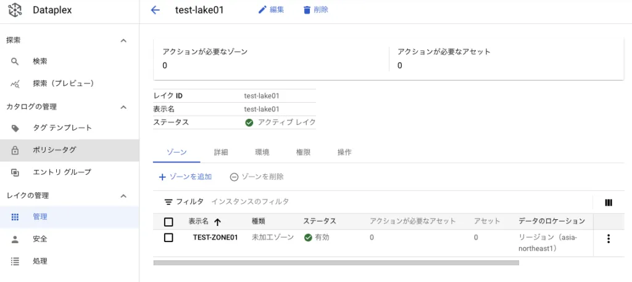Image resolution: width=632 pixels, height=282 pixels.
Task: Switch to the 操作 tab
Action: (344, 153)
